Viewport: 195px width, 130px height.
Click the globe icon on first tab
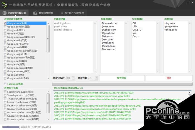coord(4,13)
